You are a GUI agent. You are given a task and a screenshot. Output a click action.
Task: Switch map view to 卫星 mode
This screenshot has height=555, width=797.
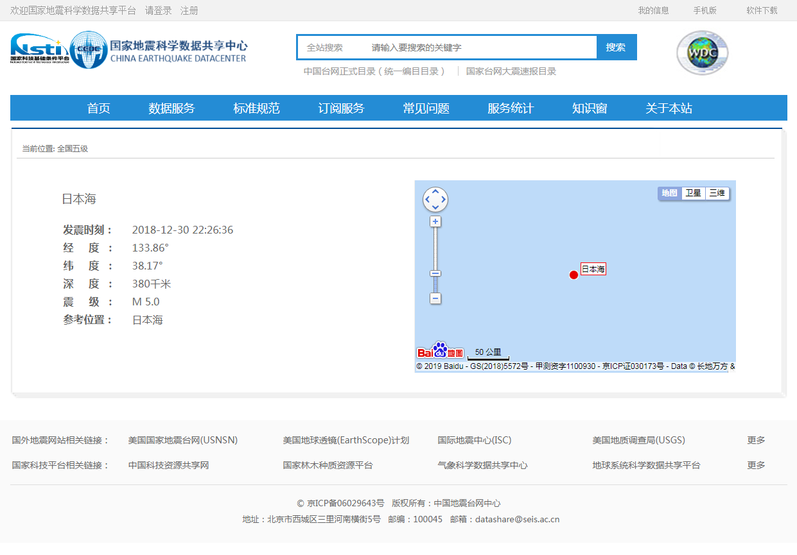tap(694, 192)
